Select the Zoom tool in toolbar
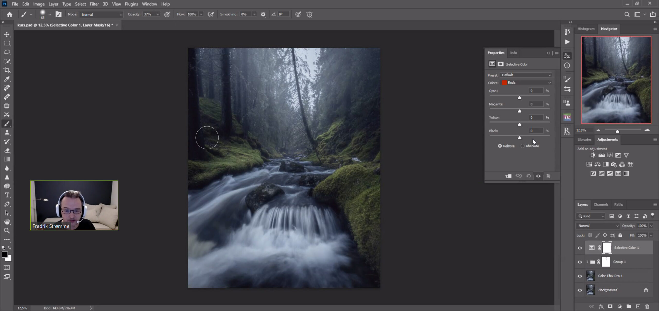 7,231
